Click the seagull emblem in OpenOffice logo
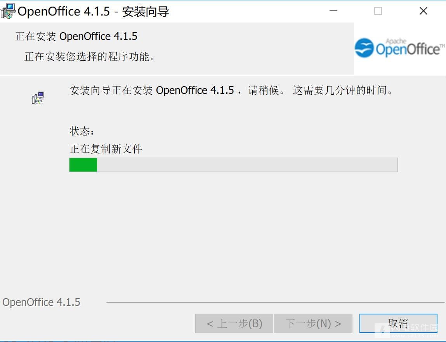This screenshot has height=342, width=446. pos(364,48)
